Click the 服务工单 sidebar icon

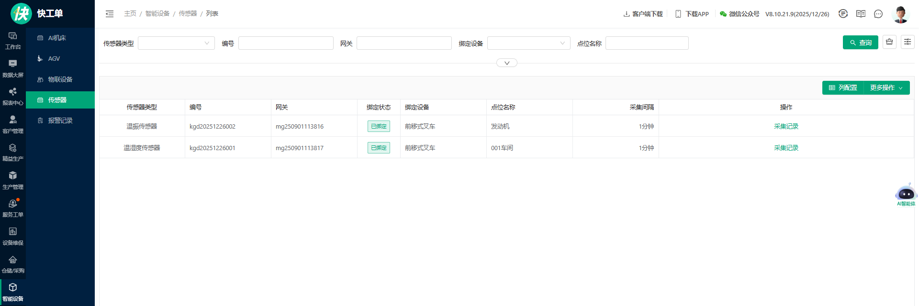pyautogui.click(x=13, y=208)
